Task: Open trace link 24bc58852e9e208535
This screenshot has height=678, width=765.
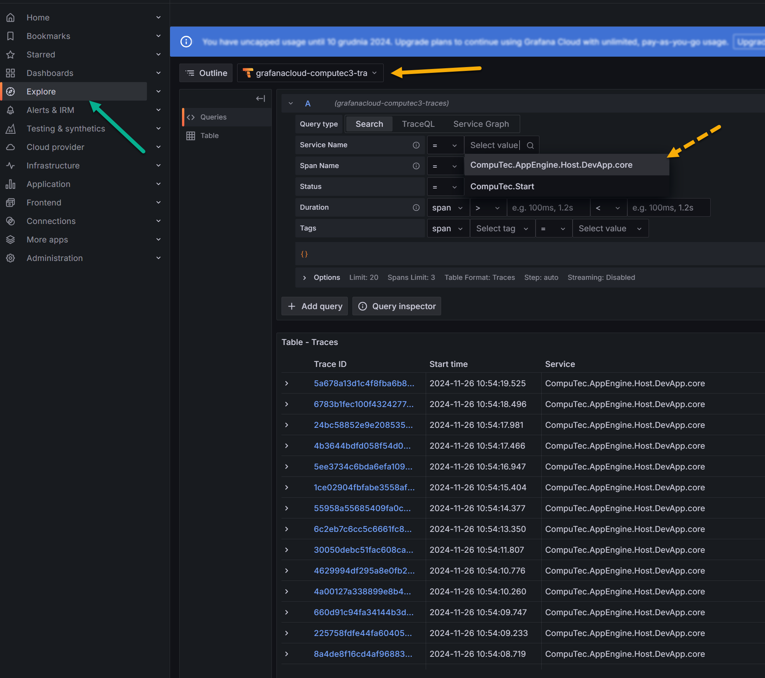Action: click(x=363, y=425)
